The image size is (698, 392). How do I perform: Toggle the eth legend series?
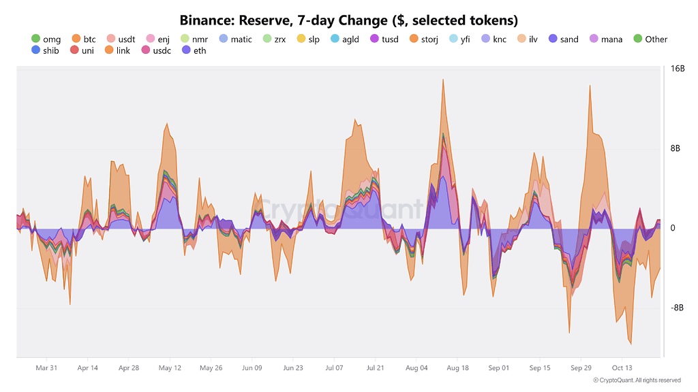[x=199, y=51]
